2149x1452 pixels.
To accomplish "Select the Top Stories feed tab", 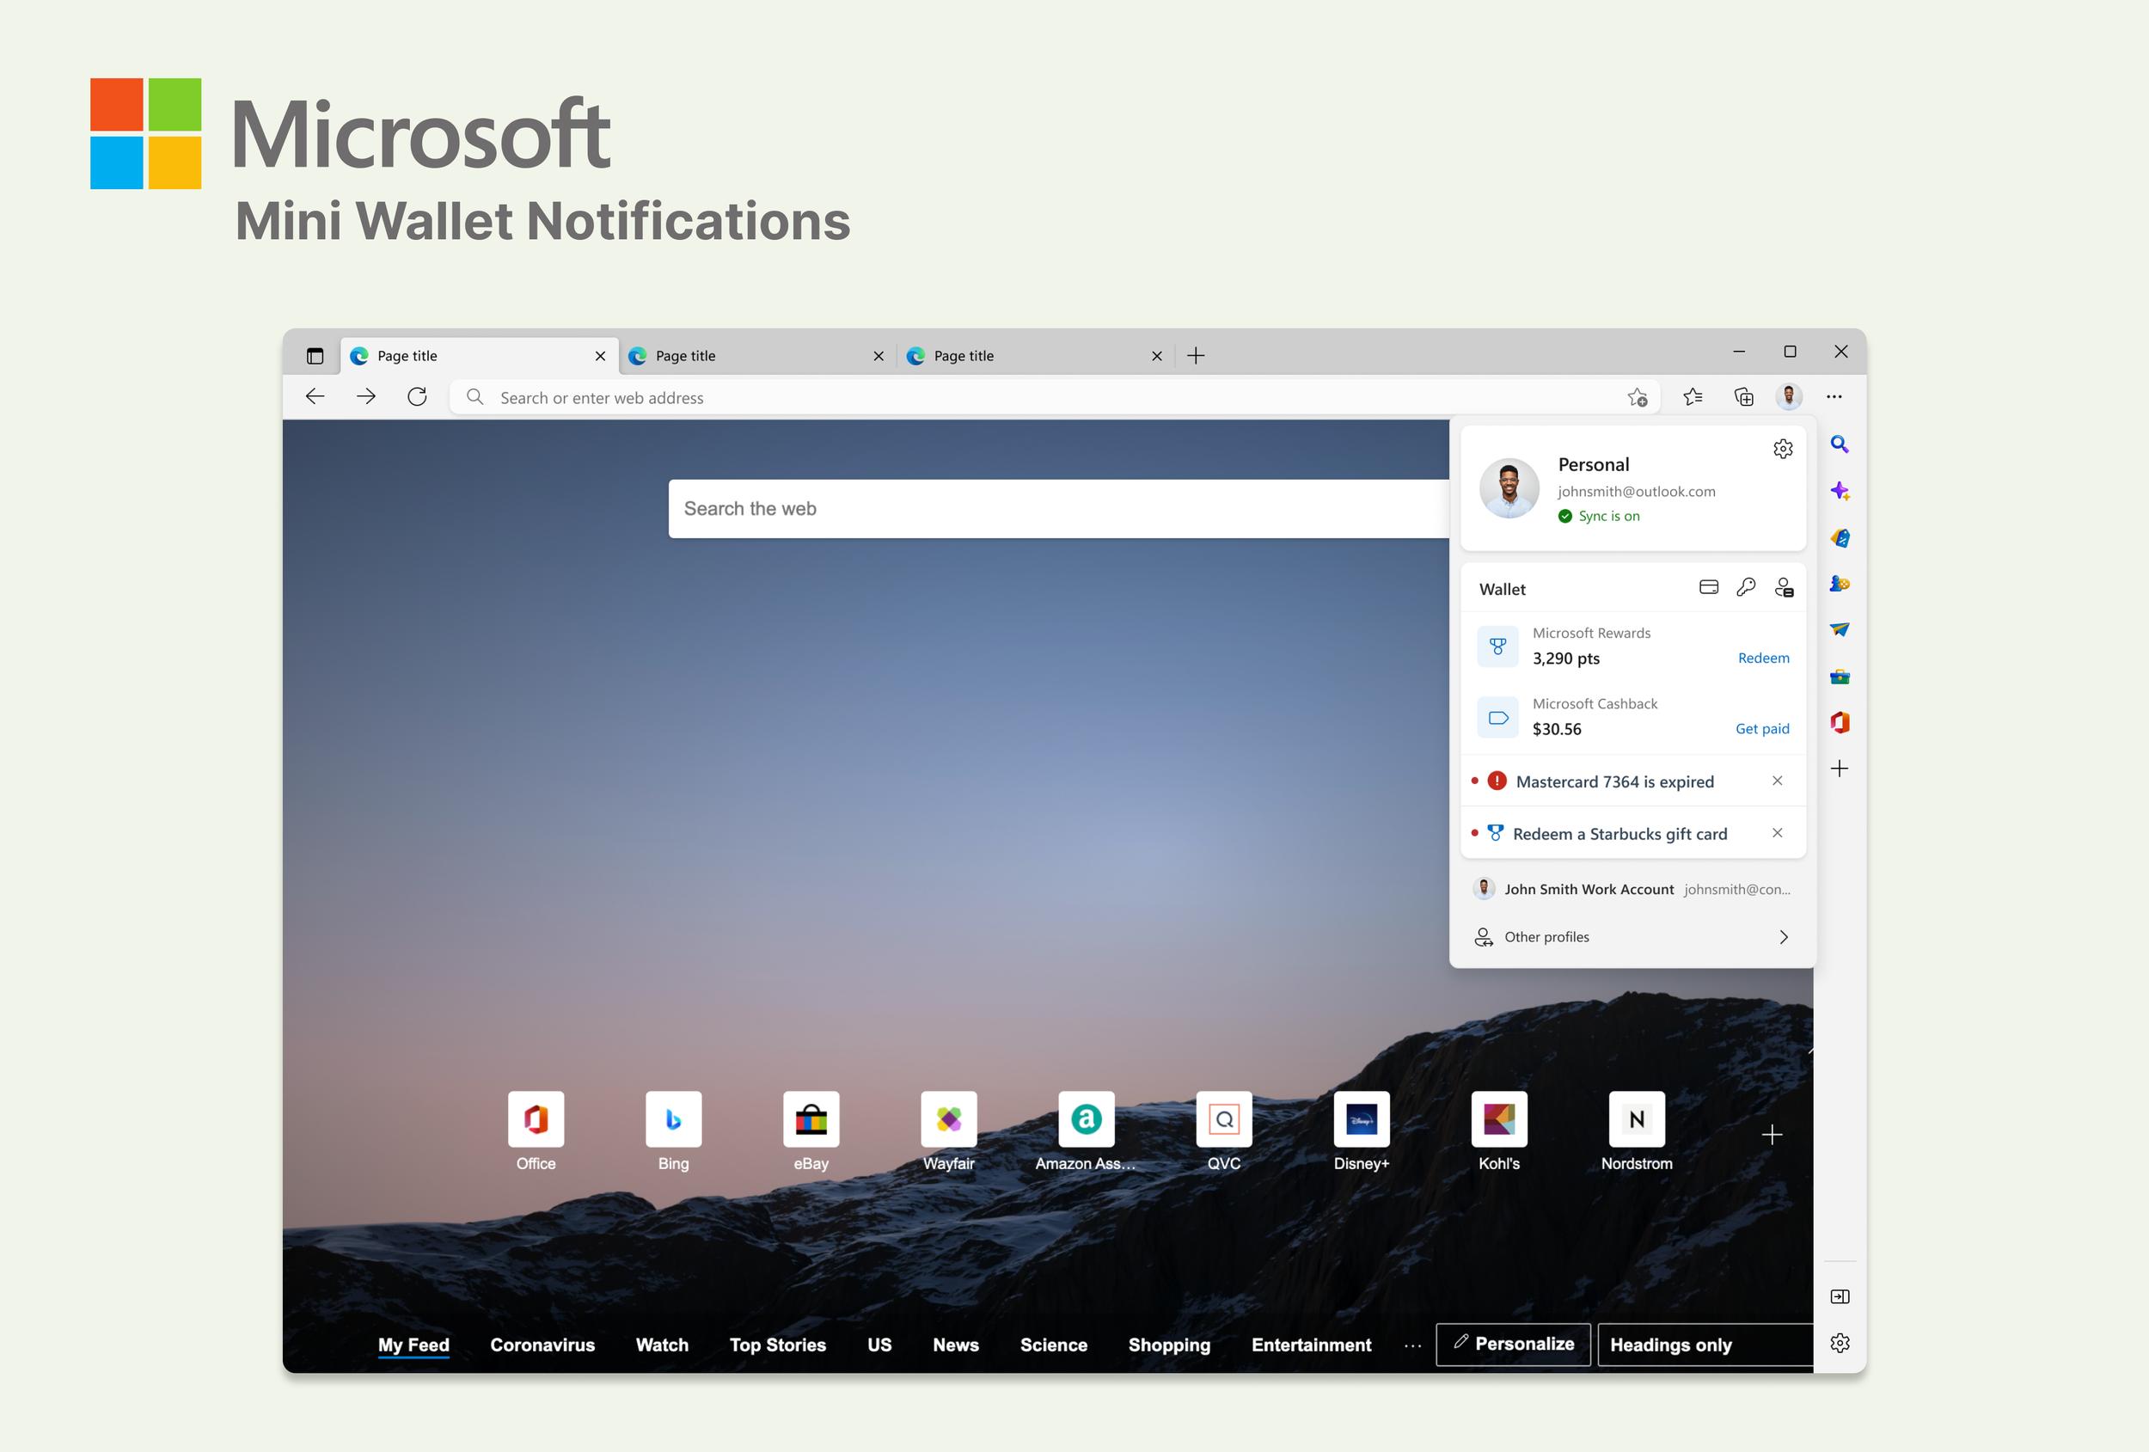I will coord(778,1345).
